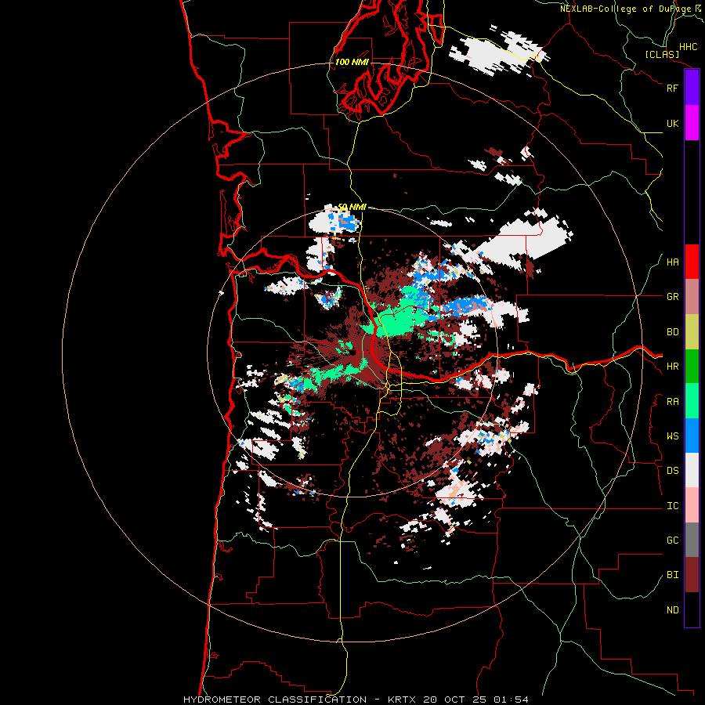Image resolution: width=705 pixels, height=705 pixels.
Task: Click the ND legend label
Action: [x=672, y=610]
